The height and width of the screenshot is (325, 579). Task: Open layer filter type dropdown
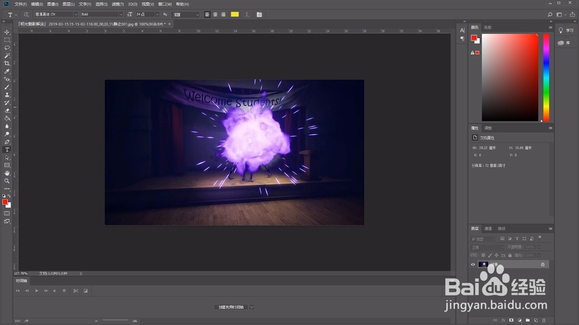(x=483, y=239)
